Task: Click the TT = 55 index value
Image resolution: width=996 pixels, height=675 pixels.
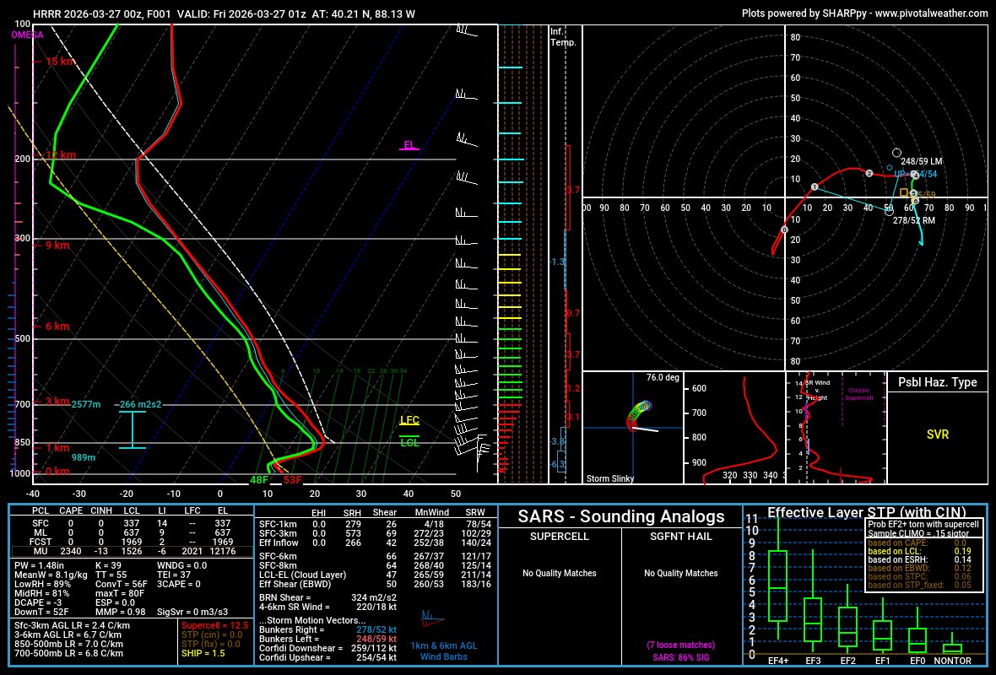Action: point(111,575)
